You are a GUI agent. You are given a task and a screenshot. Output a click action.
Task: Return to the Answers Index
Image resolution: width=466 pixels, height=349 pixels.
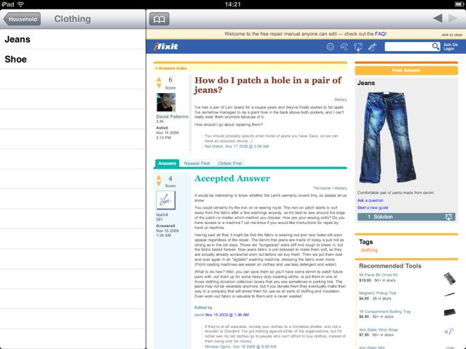(171, 68)
